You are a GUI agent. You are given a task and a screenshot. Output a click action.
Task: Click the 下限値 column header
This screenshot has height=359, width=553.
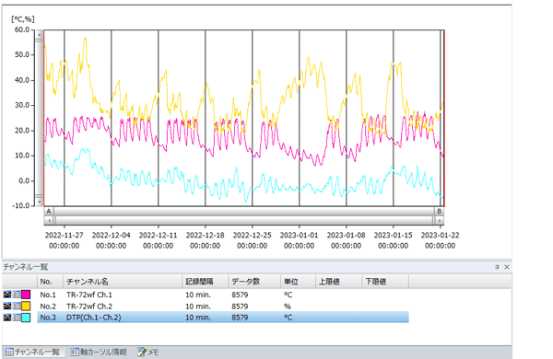[385, 282]
